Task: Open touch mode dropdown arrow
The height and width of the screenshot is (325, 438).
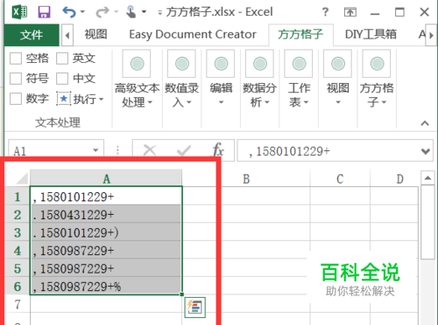Action: [144, 12]
